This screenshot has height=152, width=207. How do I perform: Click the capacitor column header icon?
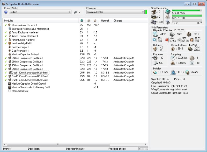point(95,20)
